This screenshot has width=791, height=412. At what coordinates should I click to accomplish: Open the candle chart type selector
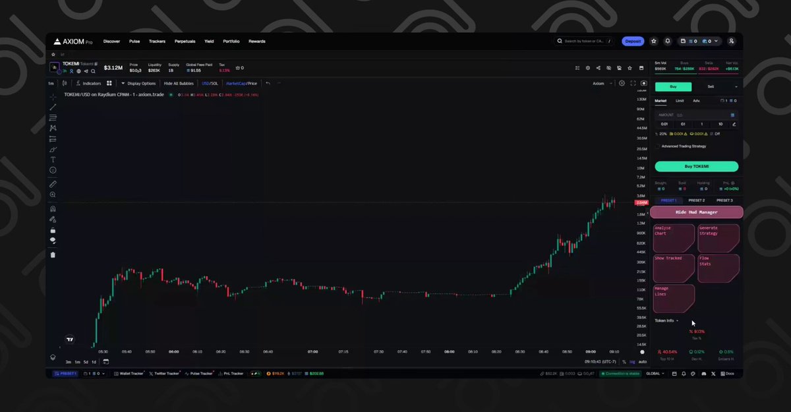click(x=65, y=83)
